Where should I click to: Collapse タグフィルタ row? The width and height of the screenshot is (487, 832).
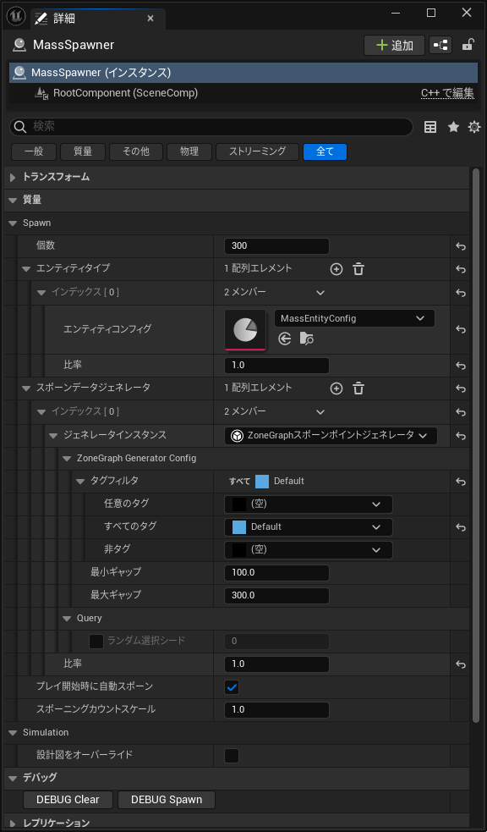tap(80, 482)
